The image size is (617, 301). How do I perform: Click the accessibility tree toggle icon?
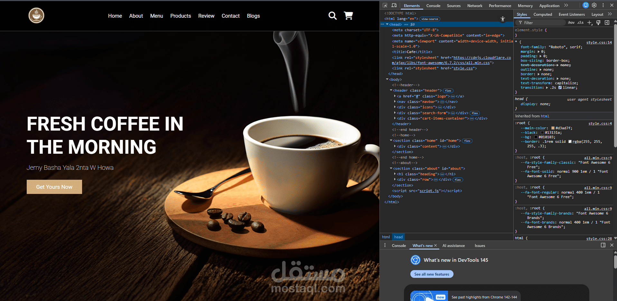tap(503, 19)
